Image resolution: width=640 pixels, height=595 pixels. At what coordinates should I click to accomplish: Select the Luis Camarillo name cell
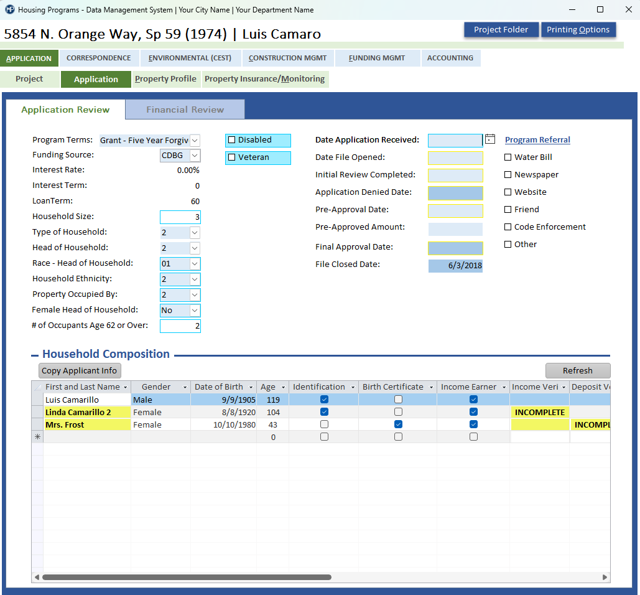pyautogui.click(x=87, y=400)
